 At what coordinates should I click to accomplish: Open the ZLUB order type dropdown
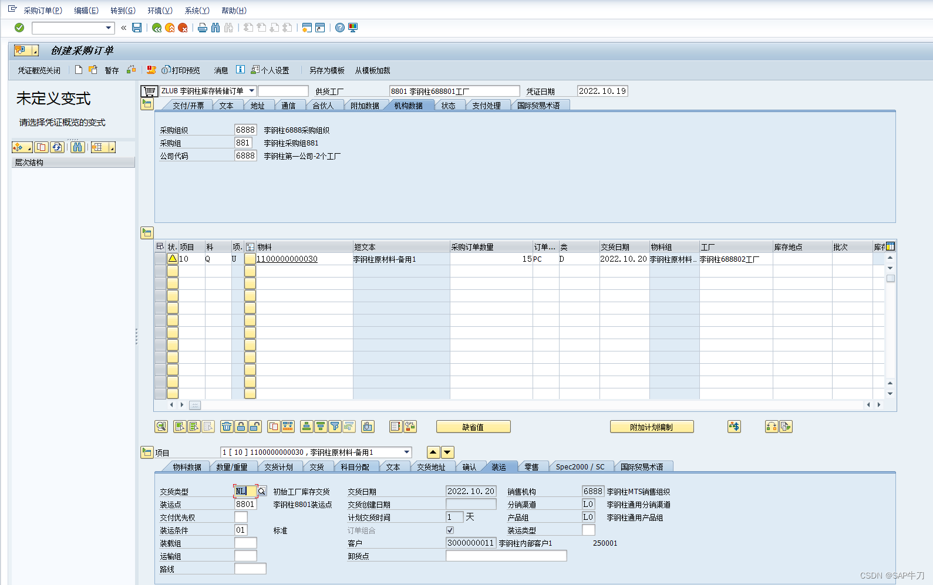tap(252, 91)
